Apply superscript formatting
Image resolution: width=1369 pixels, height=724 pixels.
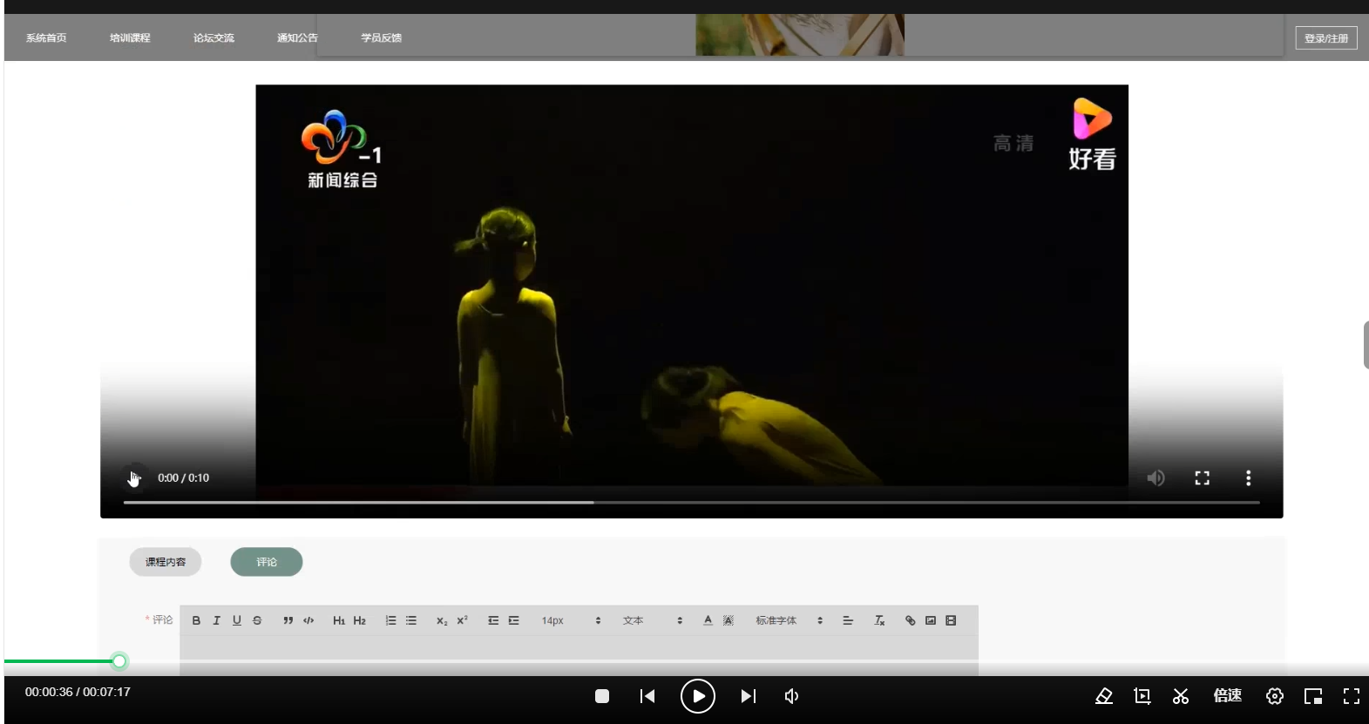463,620
